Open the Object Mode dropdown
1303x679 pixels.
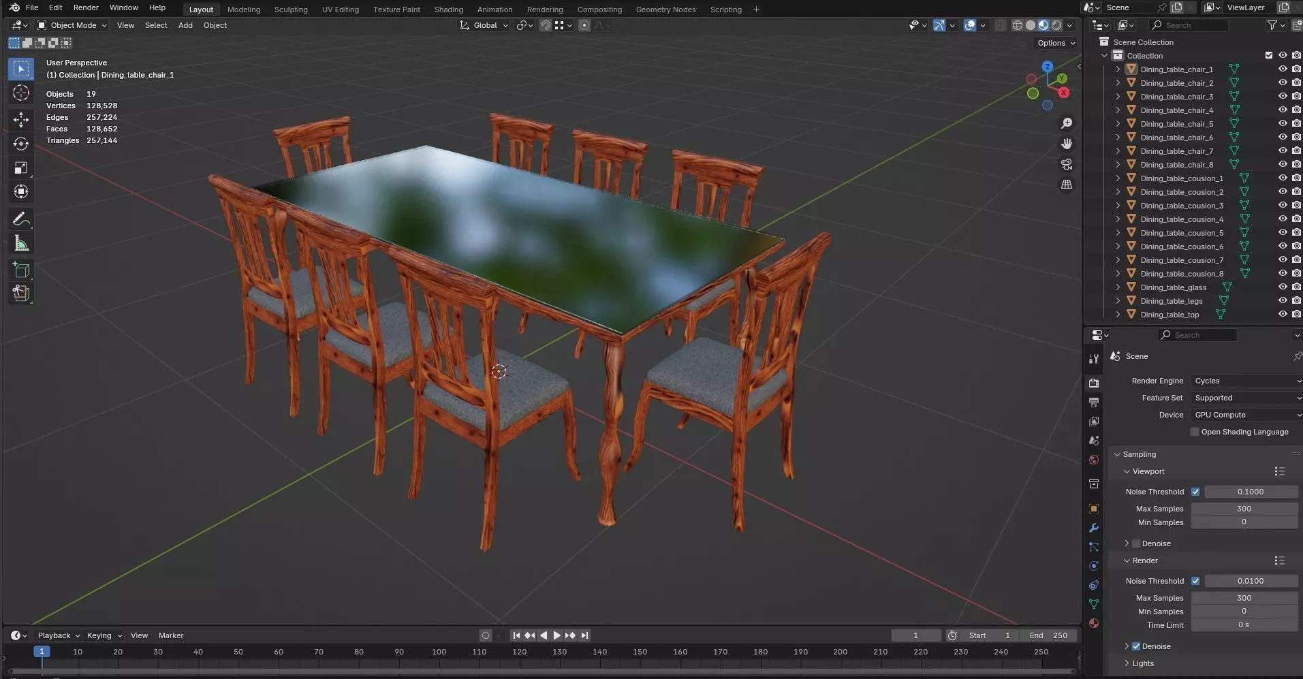[72, 25]
